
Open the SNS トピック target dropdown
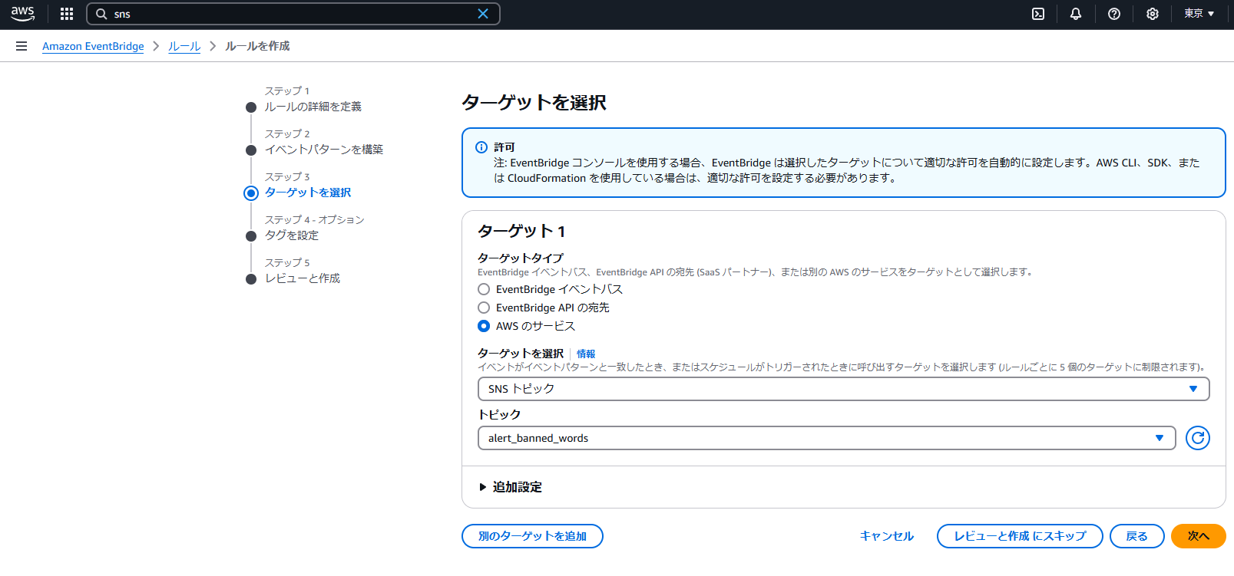pyautogui.click(x=843, y=389)
